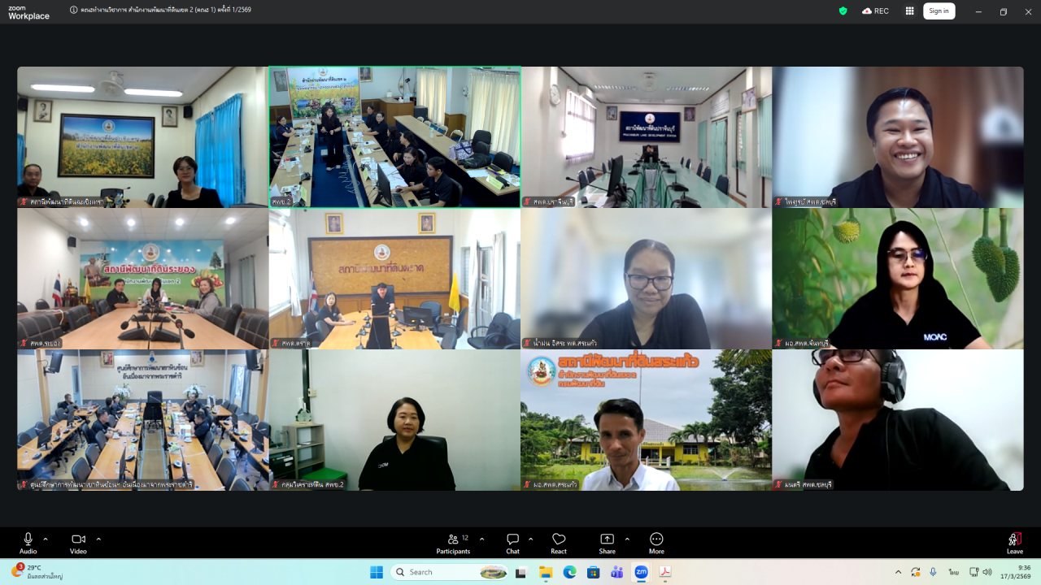Expand the arrow beside Participants
Viewport: 1041px width, 585px height.
(x=481, y=539)
